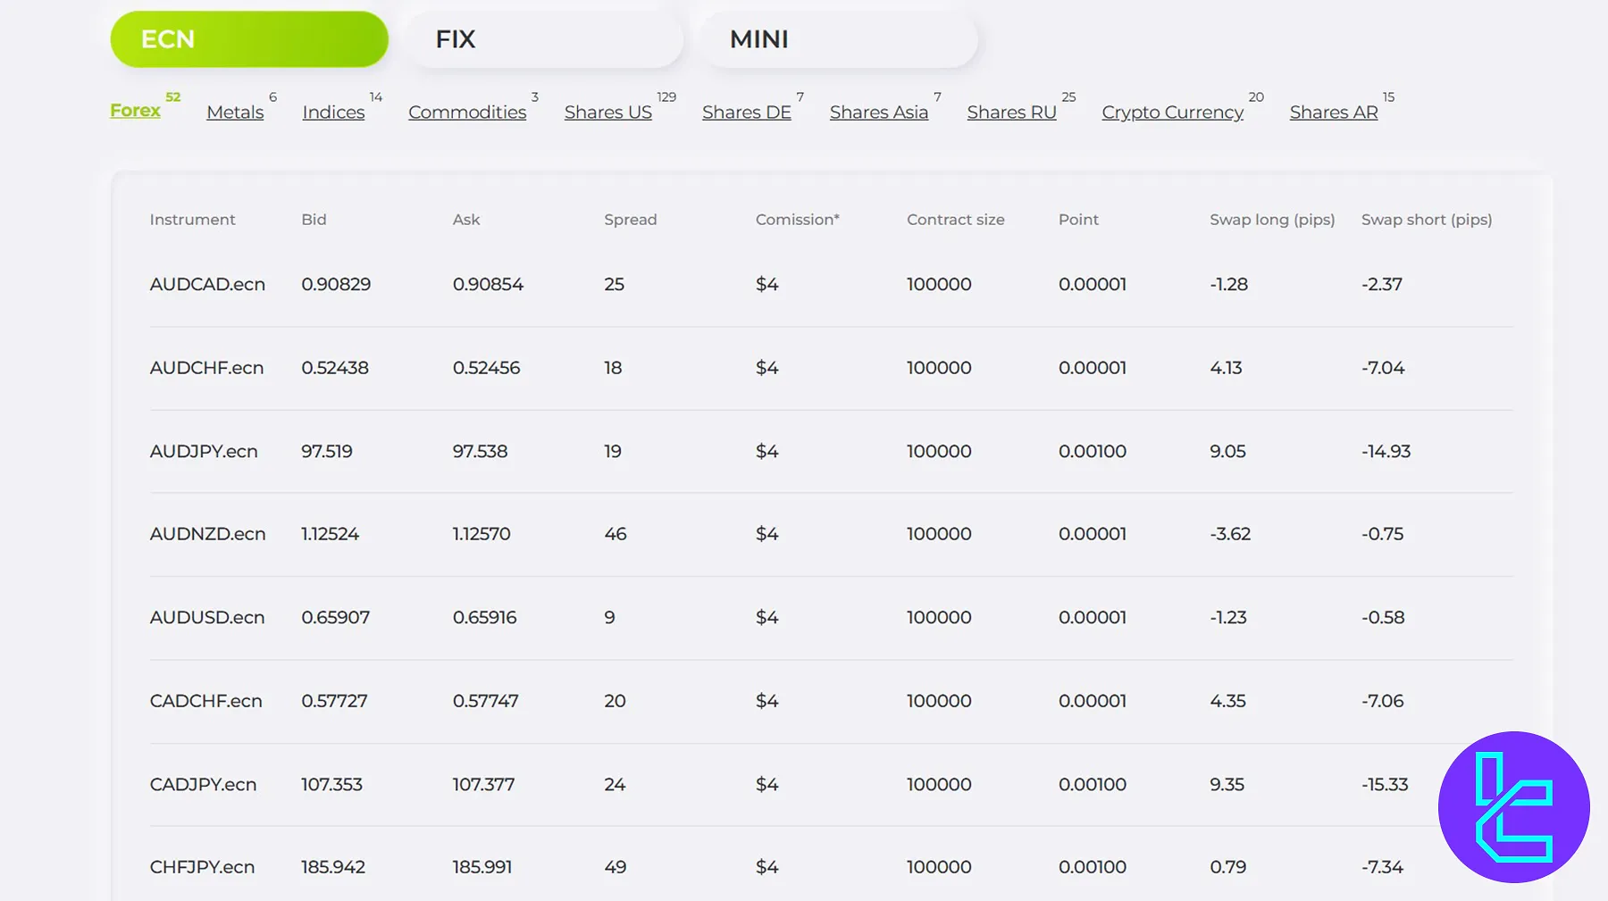
Task: Show the Indices instrument list
Action: (x=333, y=113)
